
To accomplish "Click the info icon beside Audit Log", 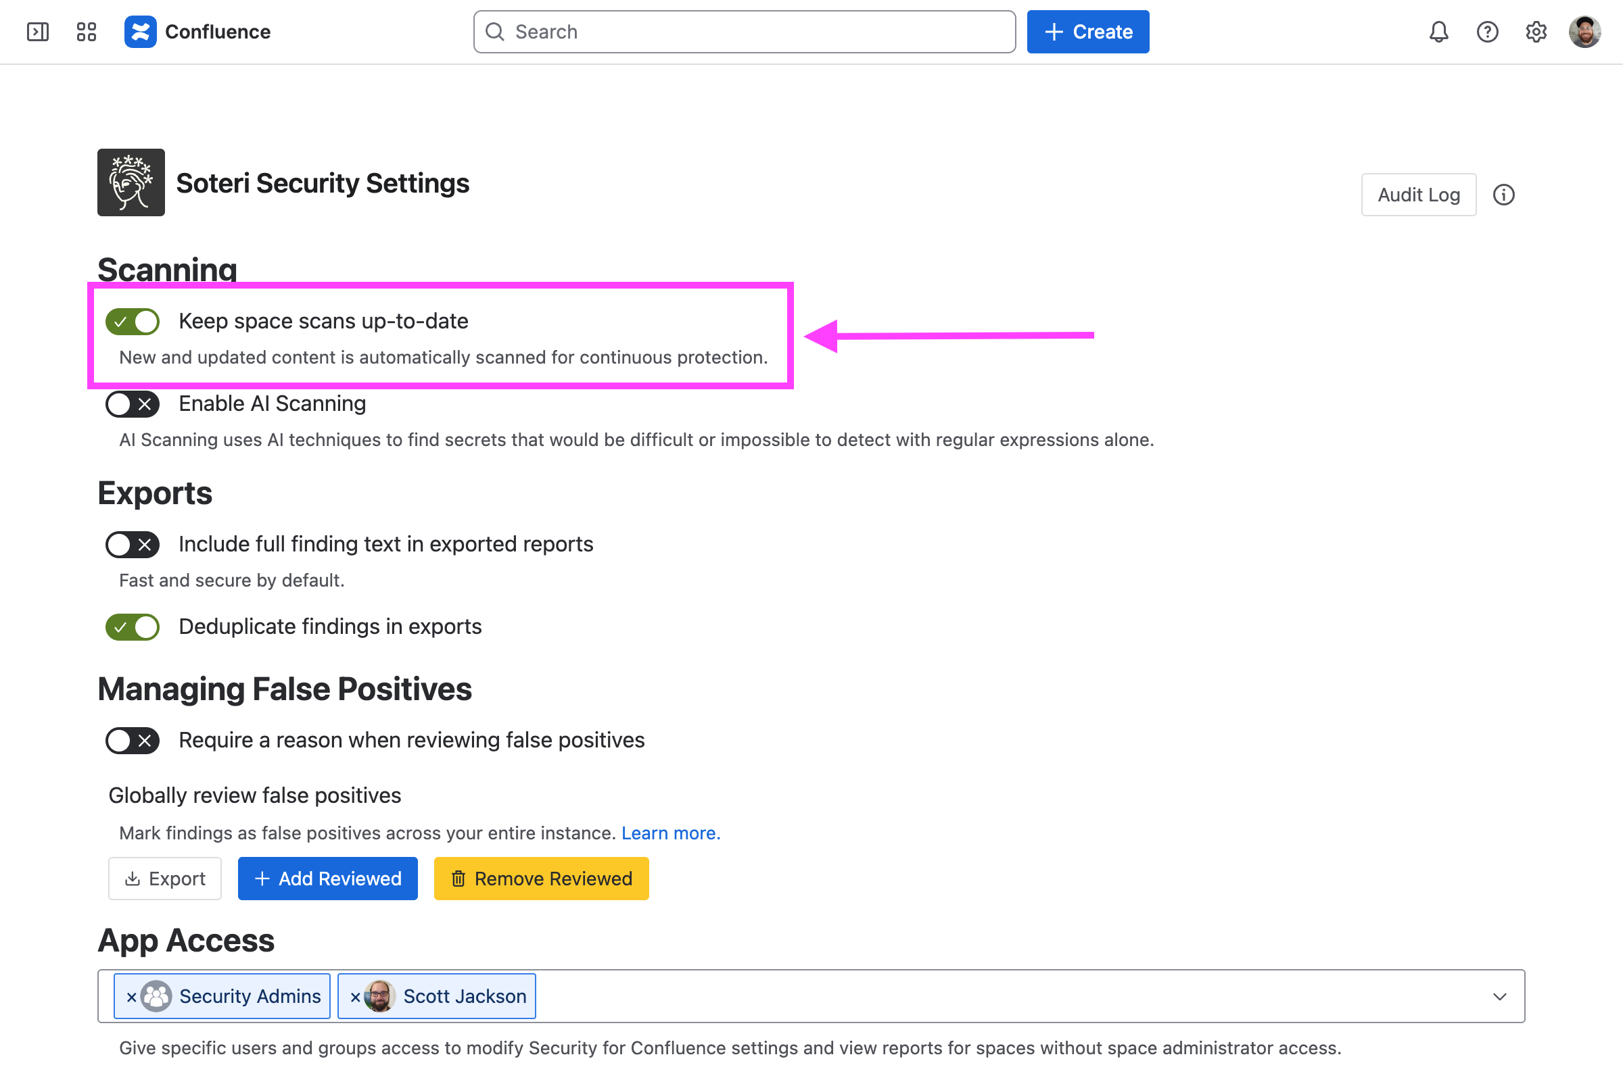I will click(x=1503, y=195).
